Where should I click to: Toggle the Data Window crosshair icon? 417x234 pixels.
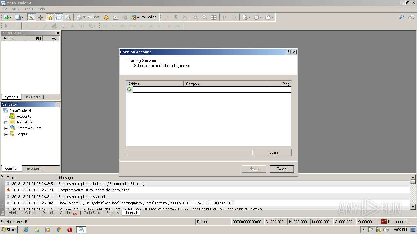pos(40,17)
